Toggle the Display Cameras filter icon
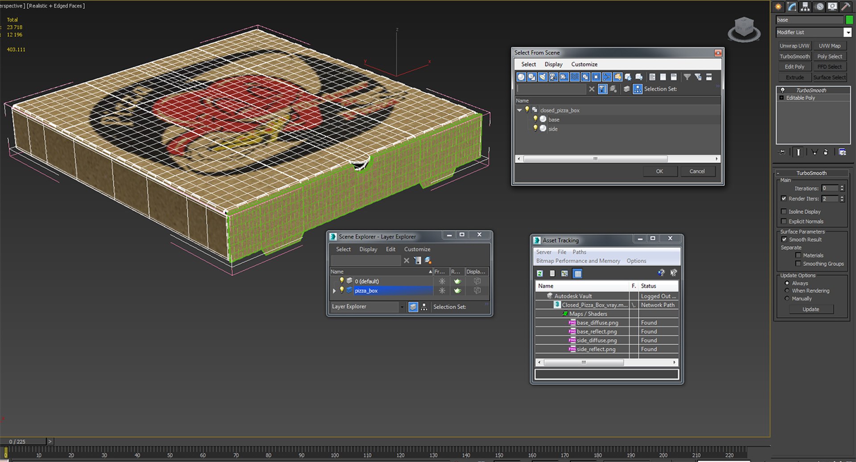 [x=553, y=77]
